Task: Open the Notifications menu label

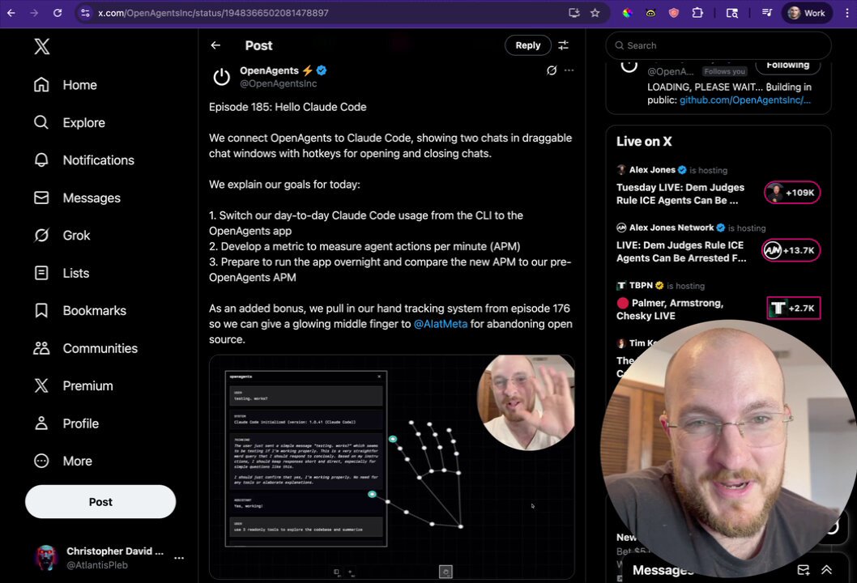Action: pyautogui.click(x=98, y=160)
